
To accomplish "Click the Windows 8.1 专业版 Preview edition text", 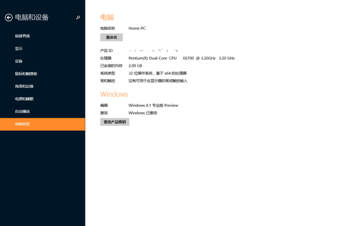I will click(x=153, y=105).
